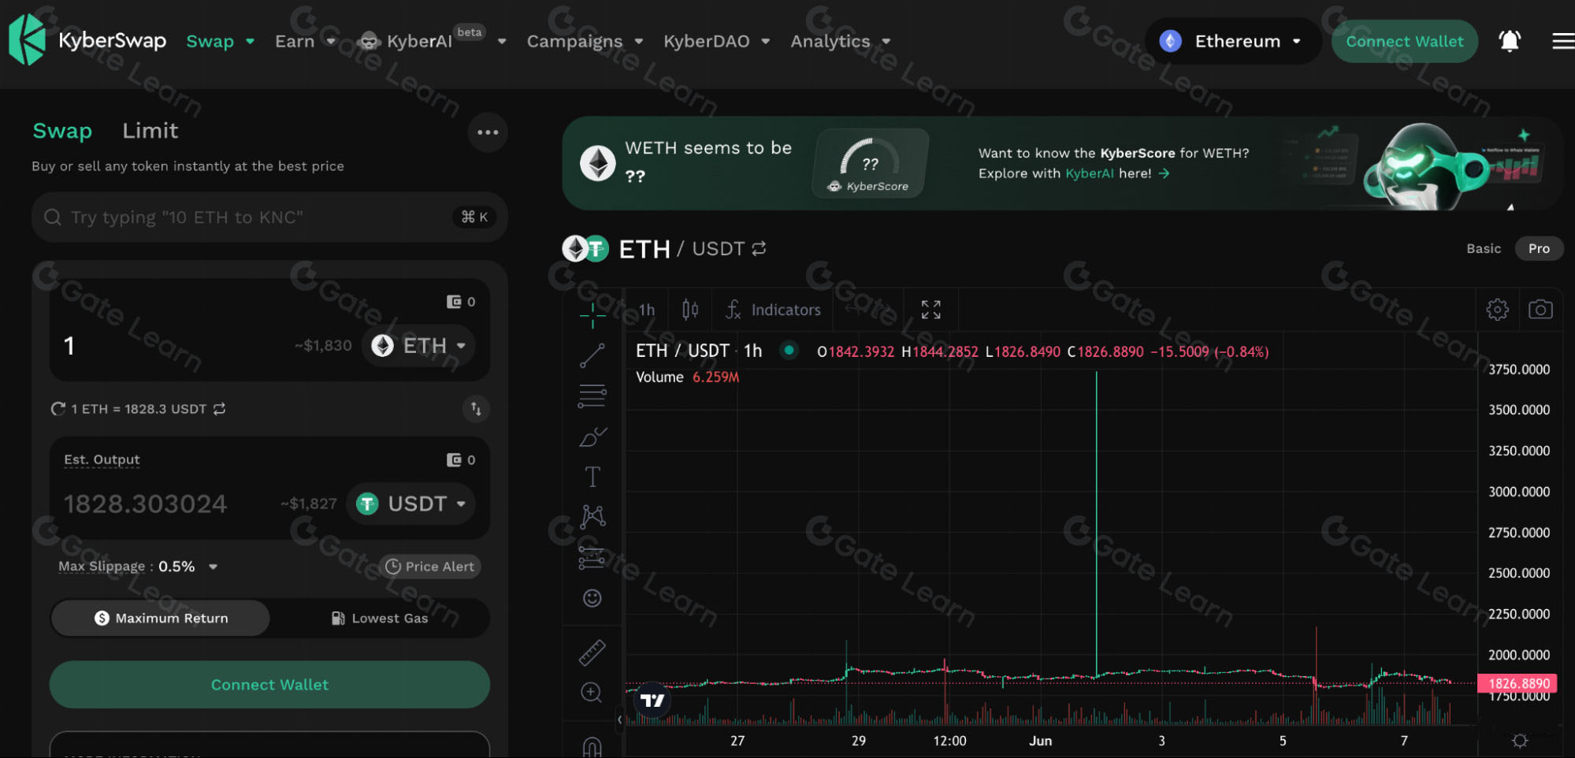
Task: Open the USDT token selector
Action: coord(410,503)
